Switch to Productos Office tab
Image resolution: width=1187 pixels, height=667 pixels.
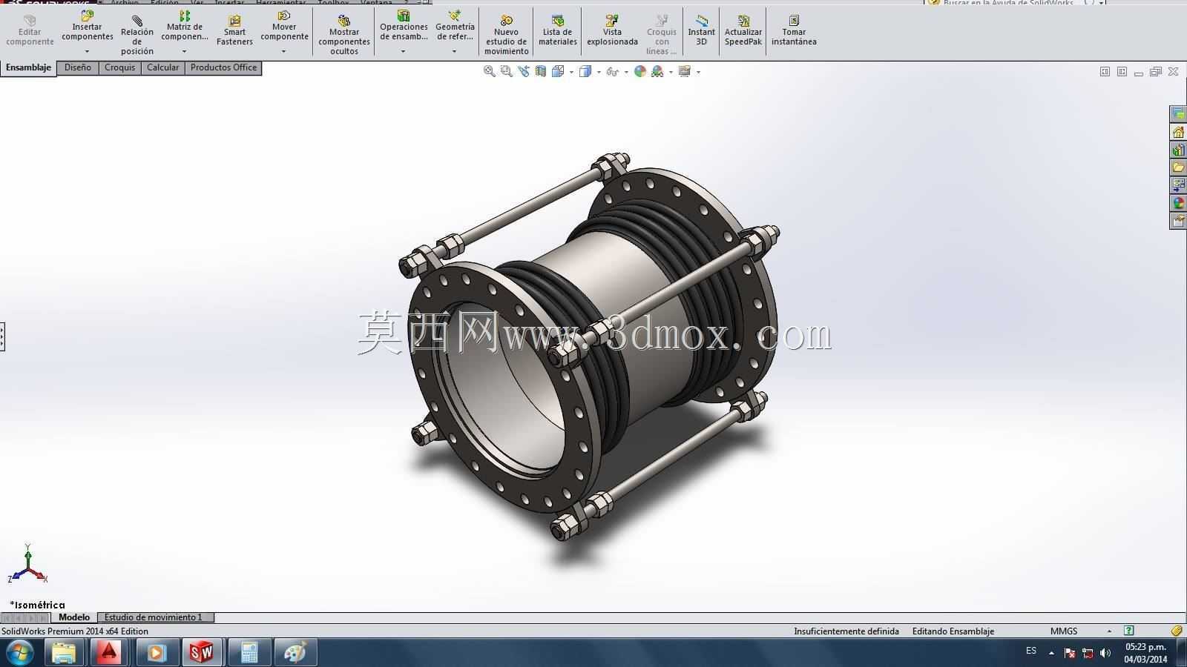223,67
